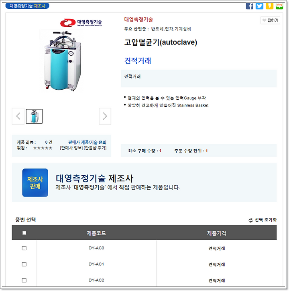
Task: Show the previous product image with left arrow
Action: click(18, 116)
